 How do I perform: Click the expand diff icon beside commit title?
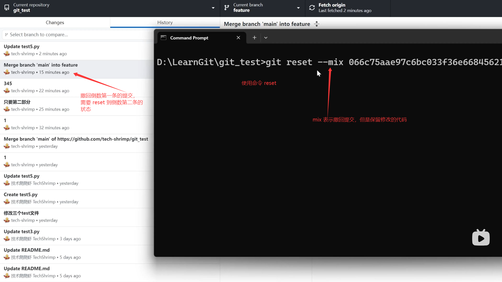click(317, 24)
